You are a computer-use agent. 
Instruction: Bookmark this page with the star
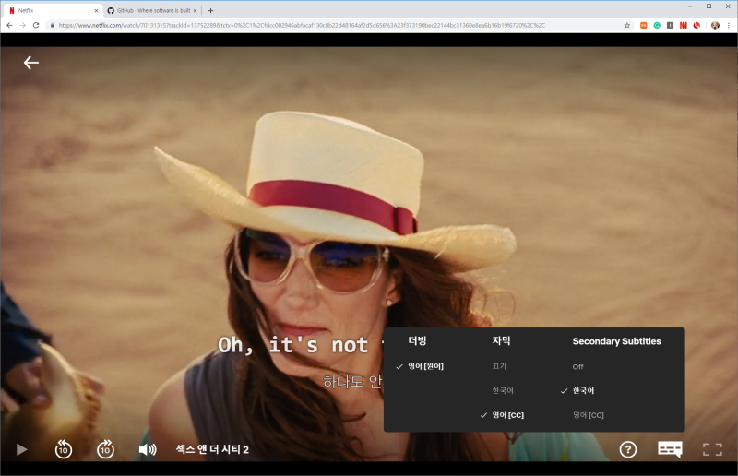[x=627, y=26]
